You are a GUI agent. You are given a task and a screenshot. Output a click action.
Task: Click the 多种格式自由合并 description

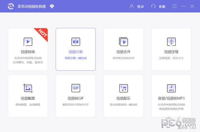pyautogui.click(x=123, y=58)
